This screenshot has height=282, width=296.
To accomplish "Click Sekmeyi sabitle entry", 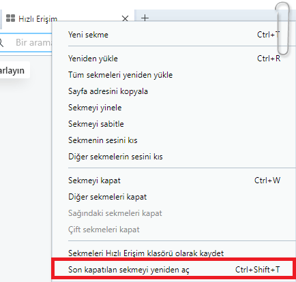I will click(x=174, y=124).
